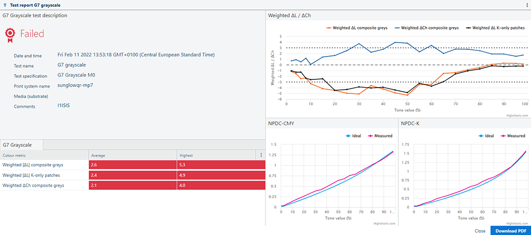Viewport: 531px width, 235px height.
Task: Select the G7 Grayscale tab
Action: click(21, 145)
